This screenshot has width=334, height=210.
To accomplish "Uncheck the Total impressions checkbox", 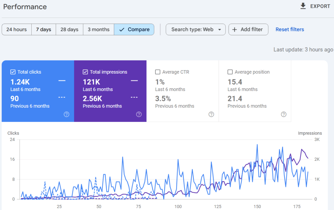I will point(85,72).
